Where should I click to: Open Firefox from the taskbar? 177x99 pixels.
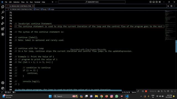pos(106,96)
